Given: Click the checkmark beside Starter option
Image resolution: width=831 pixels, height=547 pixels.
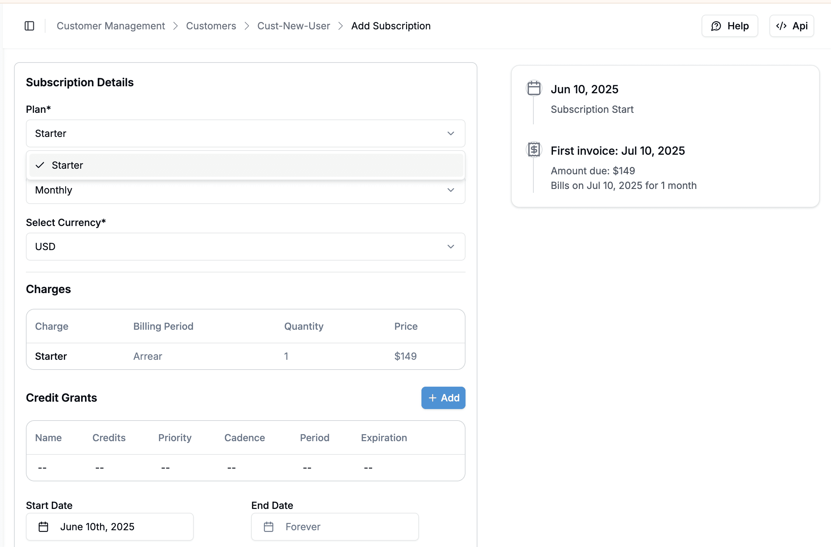Looking at the screenshot, I should 40,165.
